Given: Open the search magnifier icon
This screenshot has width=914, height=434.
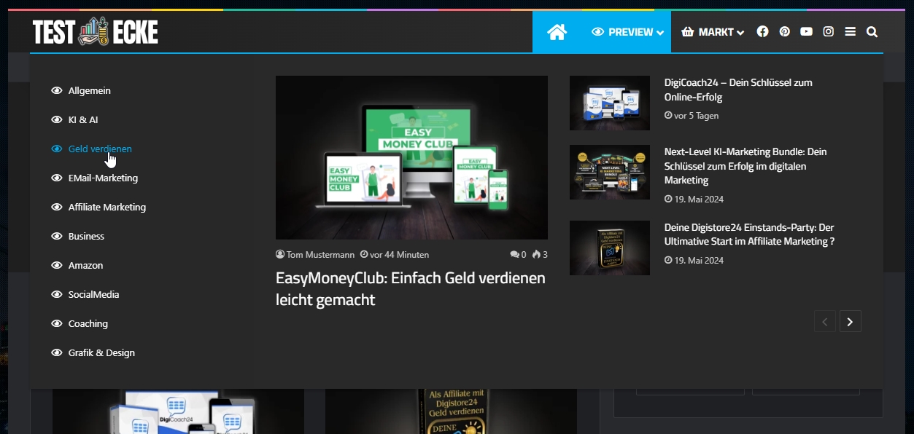Looking at the screenshot, I should tap(872, 31).
